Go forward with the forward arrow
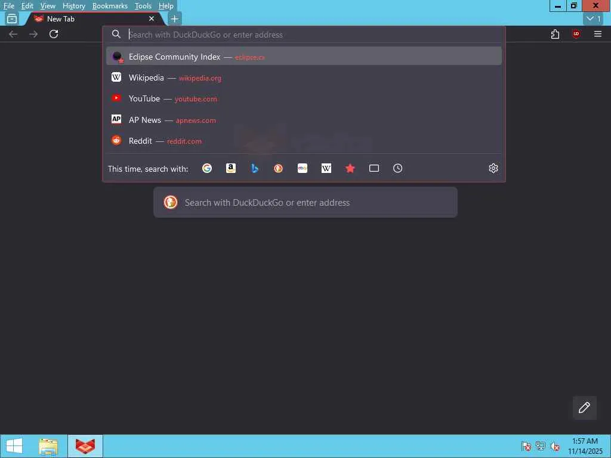 pyautogui.click(x=33, y=34)
